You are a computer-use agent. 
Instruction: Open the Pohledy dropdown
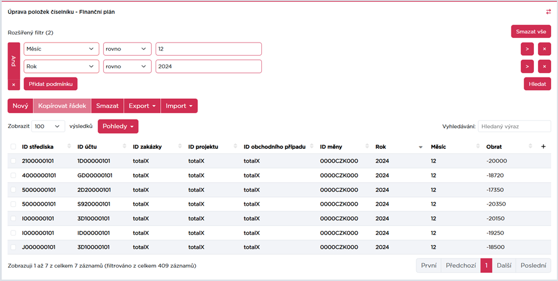[118, 126]
